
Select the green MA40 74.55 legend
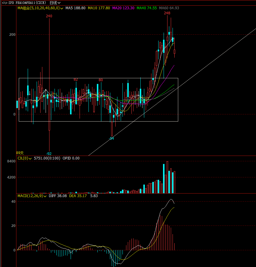tap(147, 8)
